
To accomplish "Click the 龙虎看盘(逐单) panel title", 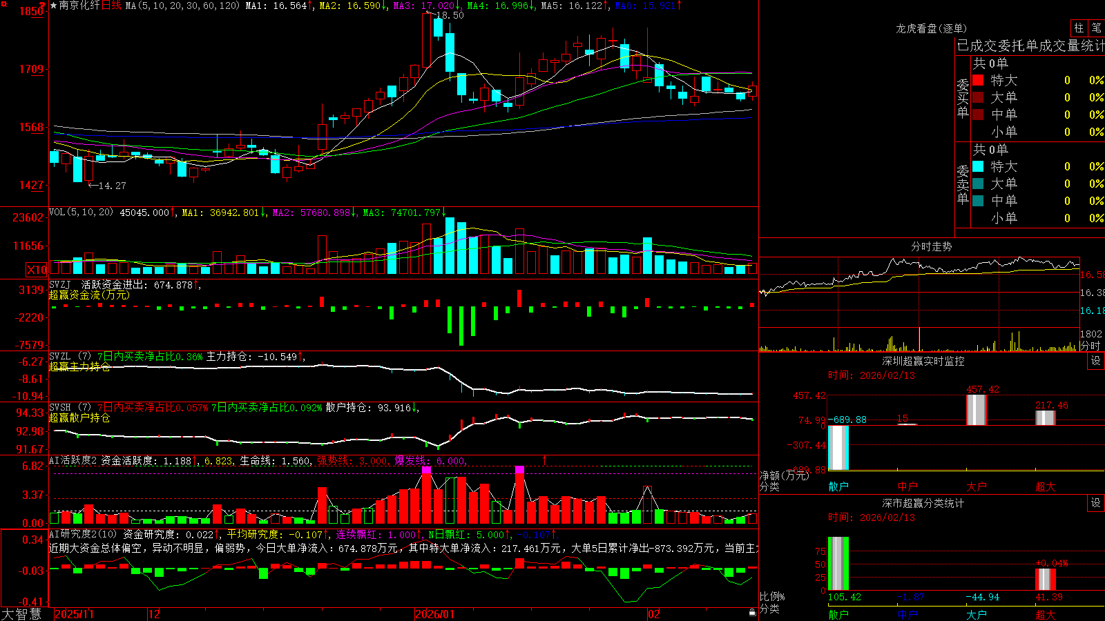I will click(931, 28).
